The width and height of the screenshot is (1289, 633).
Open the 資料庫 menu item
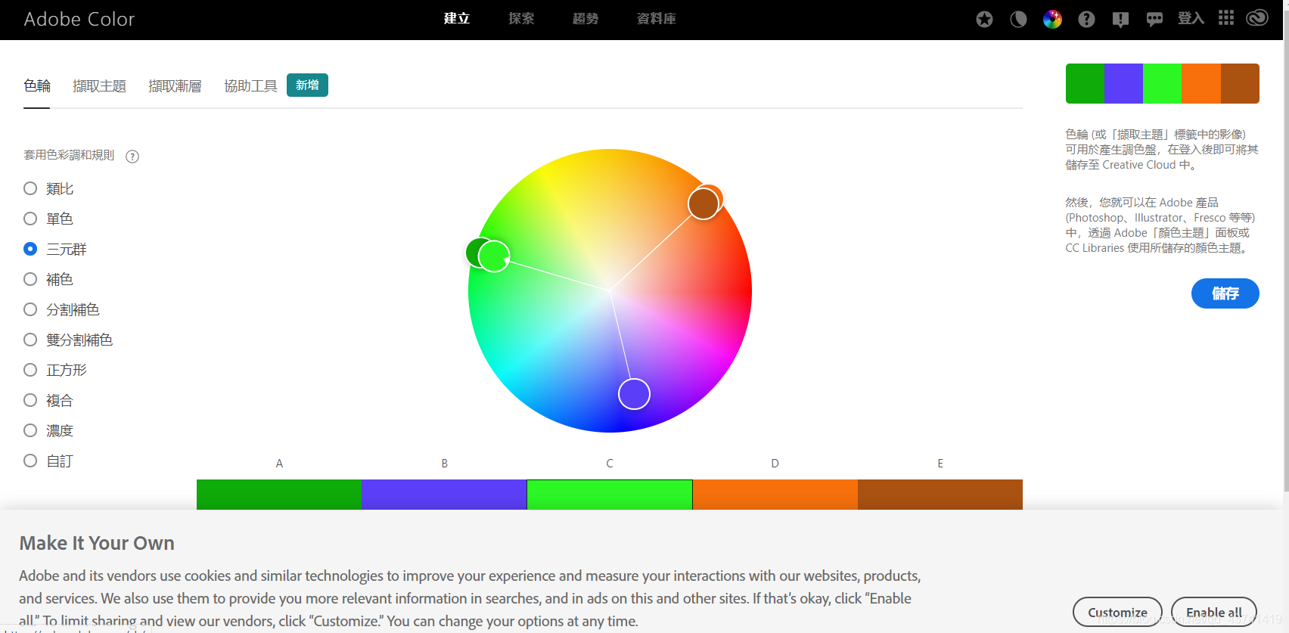pos(657,19)
